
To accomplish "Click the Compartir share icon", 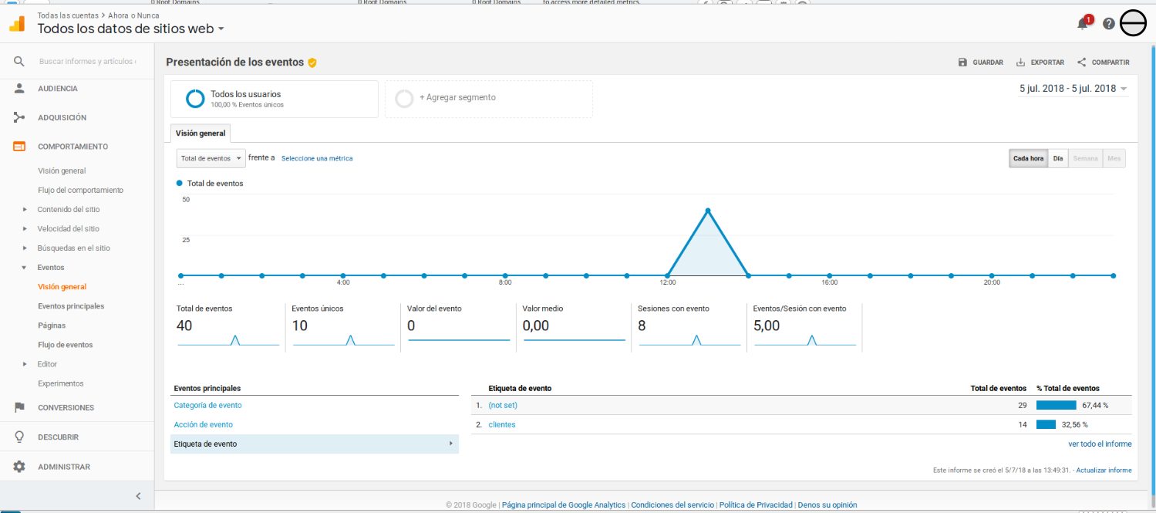I will [x=1081, y=62].
